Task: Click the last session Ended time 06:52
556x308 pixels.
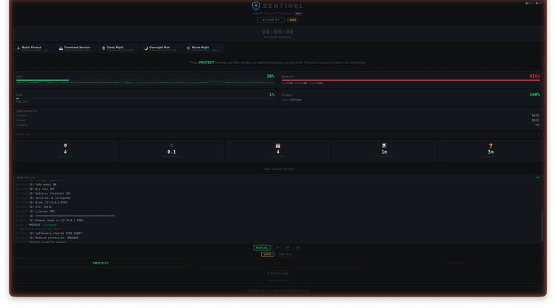Action: [536, 120]
